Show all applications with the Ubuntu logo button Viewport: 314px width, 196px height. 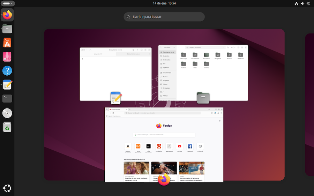tap(7, 188)
